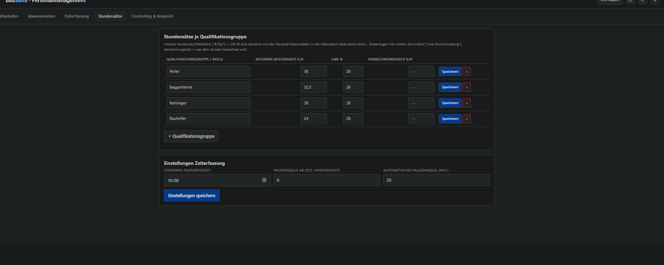Open the Controlling & Vergleich tab

click(x=152, y=16)
